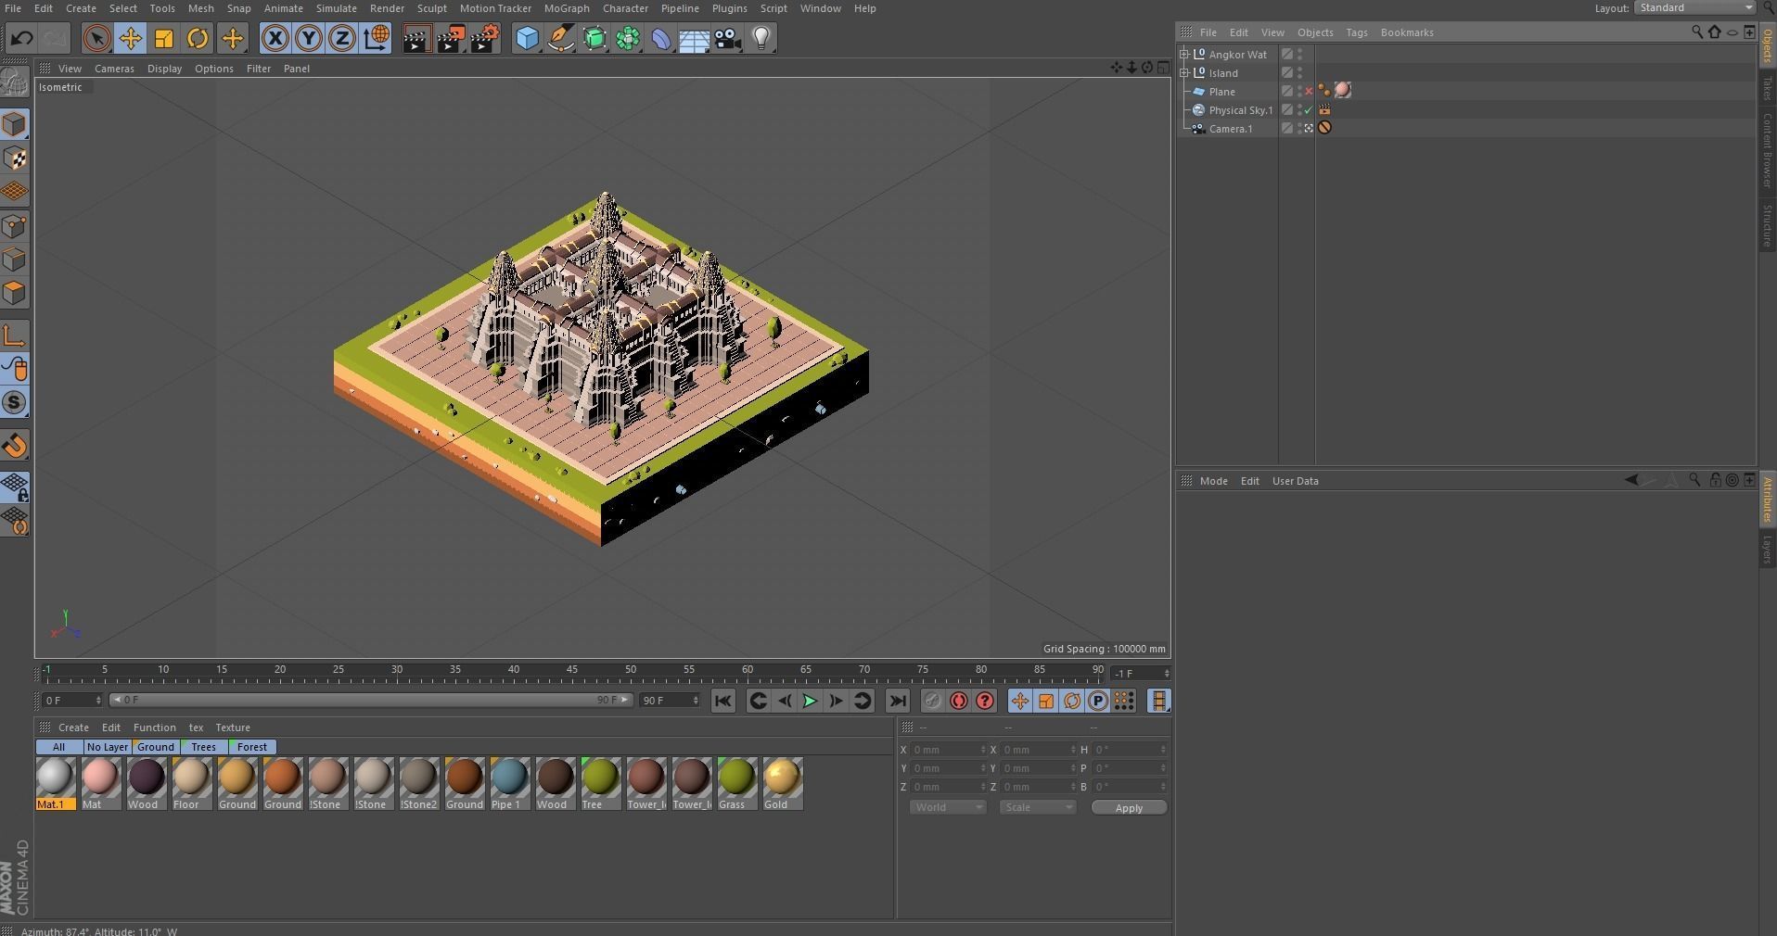Viewport: 1777px width, 936px height.
Task: Select Camera.1 in Object Manager
Action: tap(1230, 129)
